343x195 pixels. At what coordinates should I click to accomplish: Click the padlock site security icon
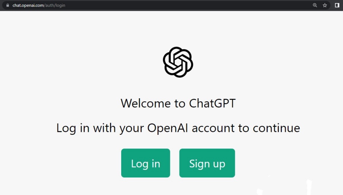[8, 5]
